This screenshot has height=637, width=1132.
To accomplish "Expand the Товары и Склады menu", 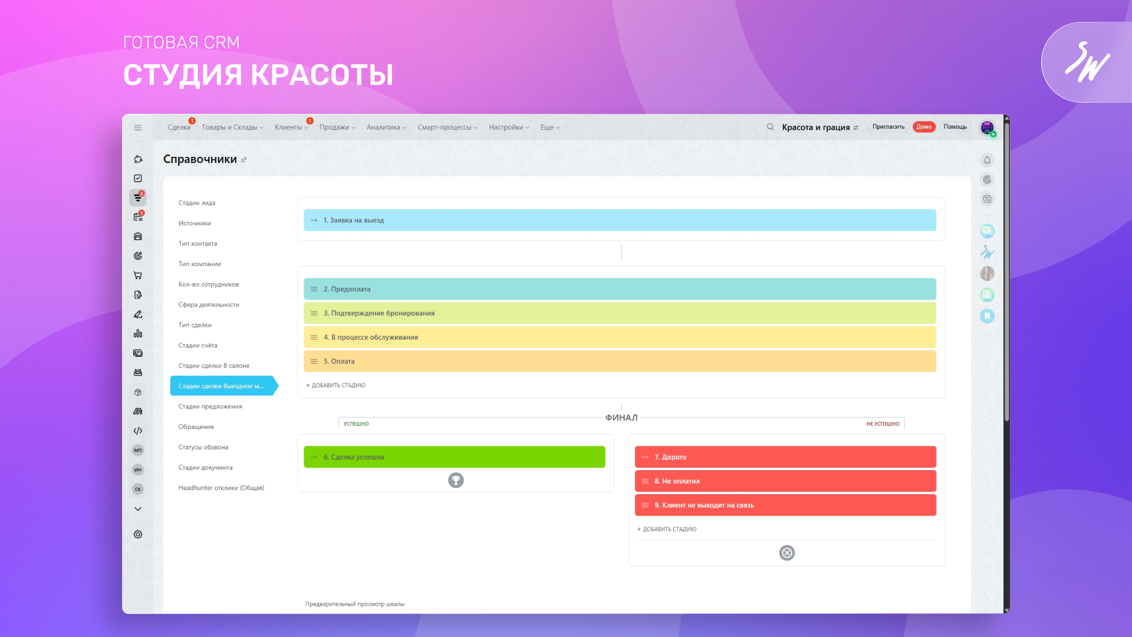I will pos(232,127).
